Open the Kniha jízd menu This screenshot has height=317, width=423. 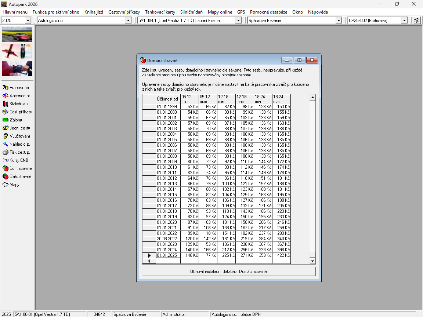click(x=94, y=12)
